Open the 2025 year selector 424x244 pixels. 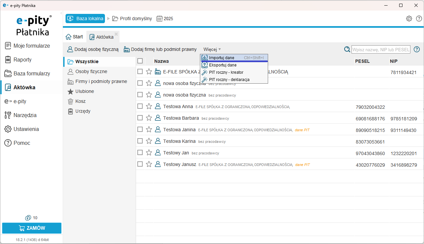[x=165, y=19]
